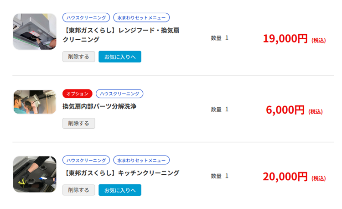Click お気に入りへ for range hood cleaning

coord(120,57)
